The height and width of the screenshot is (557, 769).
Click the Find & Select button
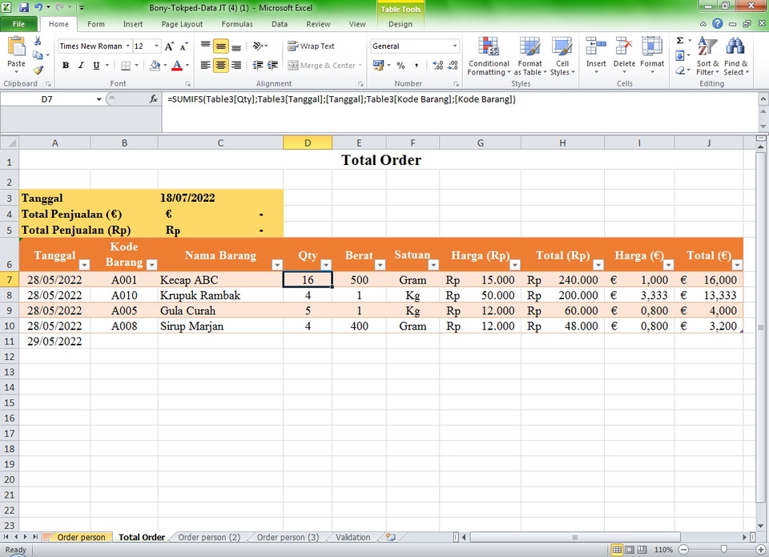[736, 55]
